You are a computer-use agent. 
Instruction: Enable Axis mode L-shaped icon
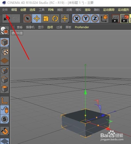click(5, 101)
